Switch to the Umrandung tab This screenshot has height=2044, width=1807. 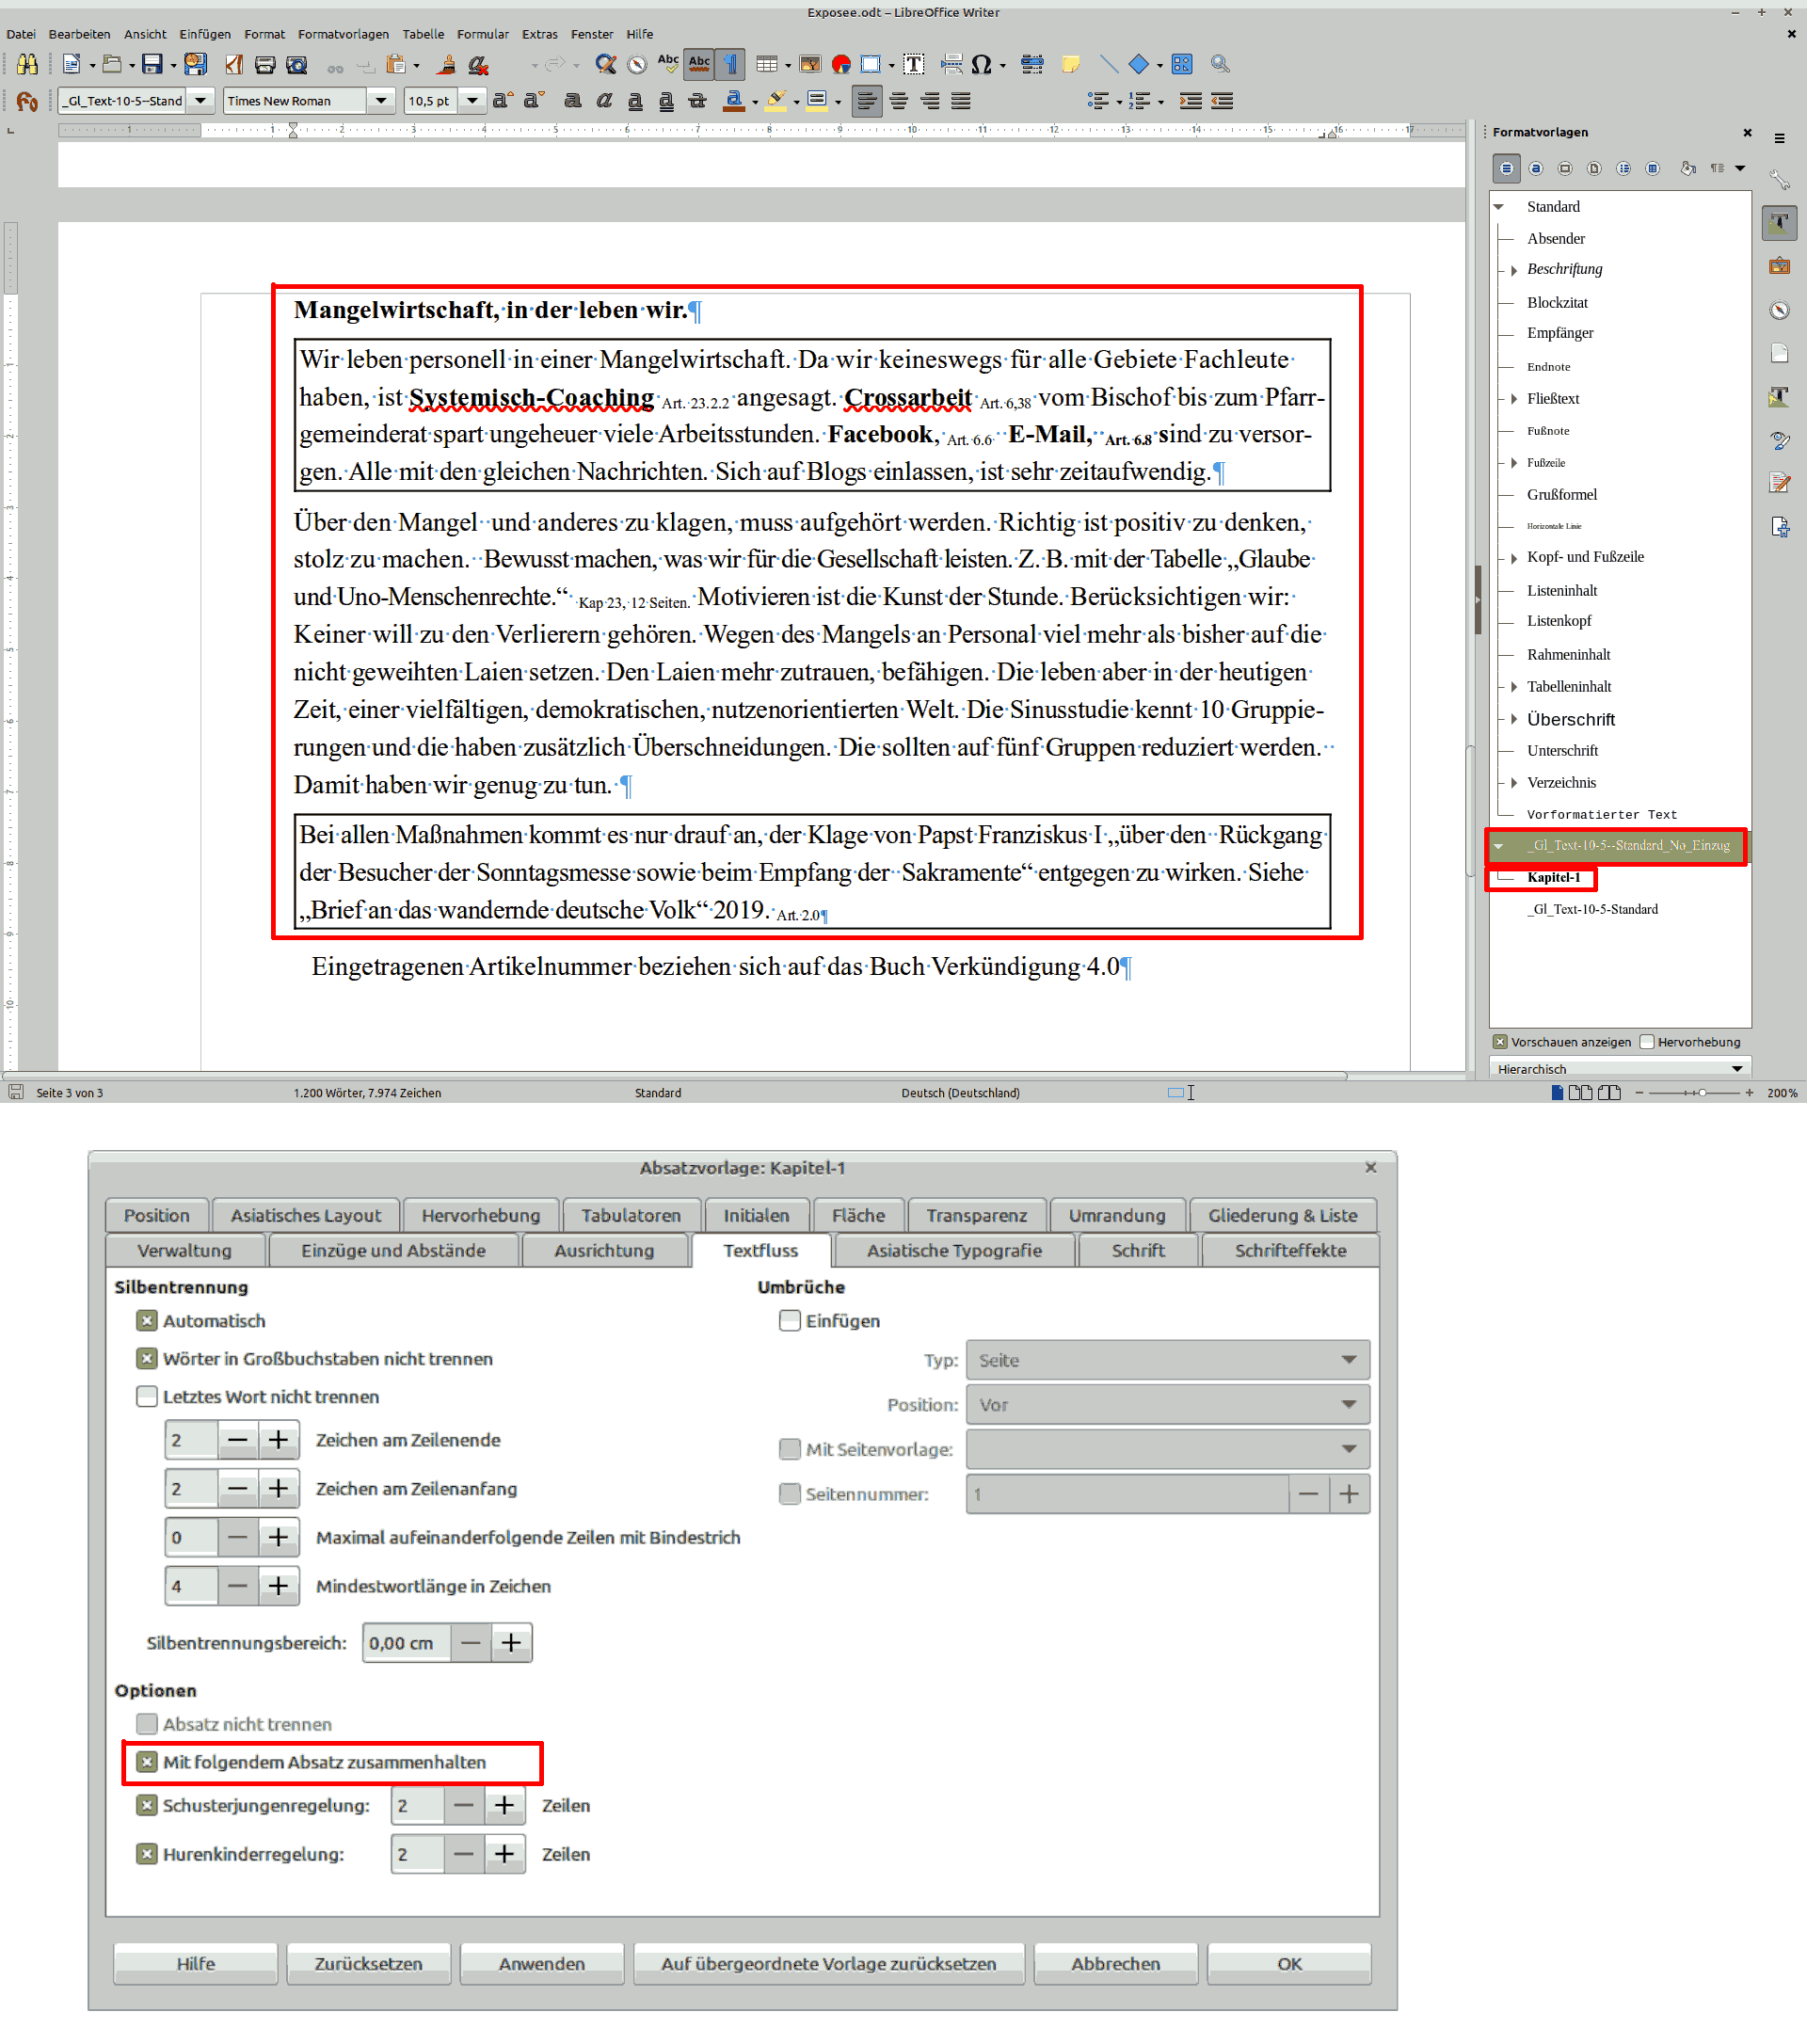coord(1116,1215)
